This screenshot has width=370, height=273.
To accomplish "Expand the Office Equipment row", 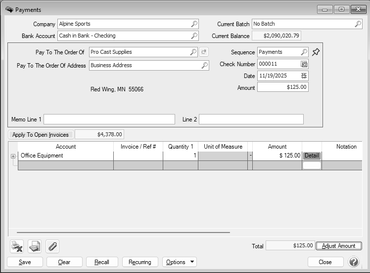I will (13, 156).
